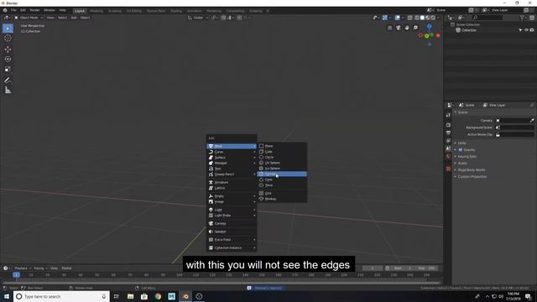Expand the Units panel
The image size is (537, 302).
[x=462, y=143]
